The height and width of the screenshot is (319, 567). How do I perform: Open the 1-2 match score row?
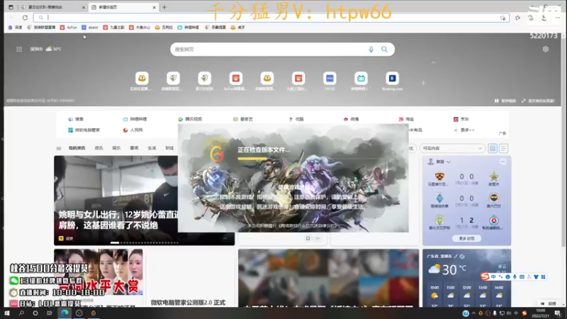click(466, 221)
